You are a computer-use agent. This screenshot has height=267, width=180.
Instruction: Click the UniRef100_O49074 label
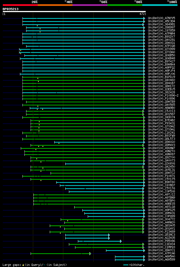(161, 117)
